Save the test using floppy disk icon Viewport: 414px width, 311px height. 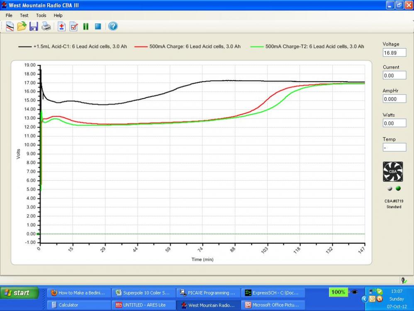click(x=34, y=27)
